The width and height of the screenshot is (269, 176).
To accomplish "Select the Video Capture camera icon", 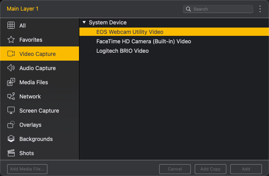I will click(11, 54).
